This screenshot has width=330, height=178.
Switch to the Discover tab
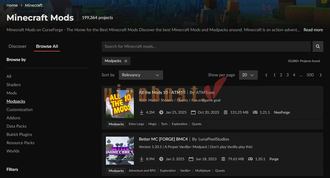pyautogui.click(x=17, y=46)
